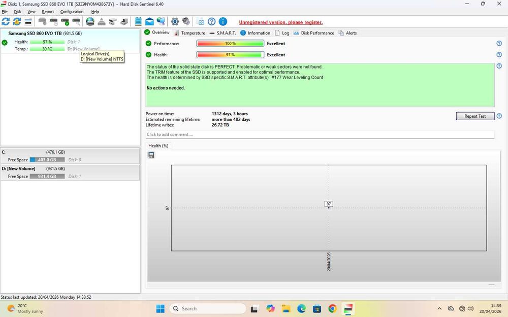Viewport: 508px width, 317px height.
Task: Click the disk icon with clock overlay
Action: click(54, 22)
